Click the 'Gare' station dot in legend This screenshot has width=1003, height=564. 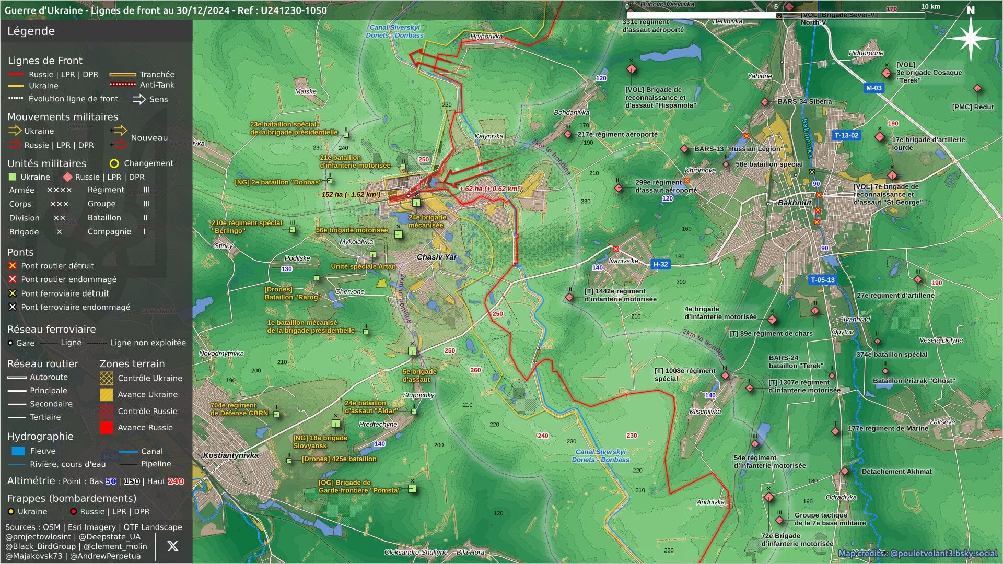(x=10, y=343)
